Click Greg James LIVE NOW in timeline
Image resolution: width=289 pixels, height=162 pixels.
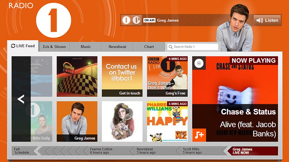tap(253, 151)
